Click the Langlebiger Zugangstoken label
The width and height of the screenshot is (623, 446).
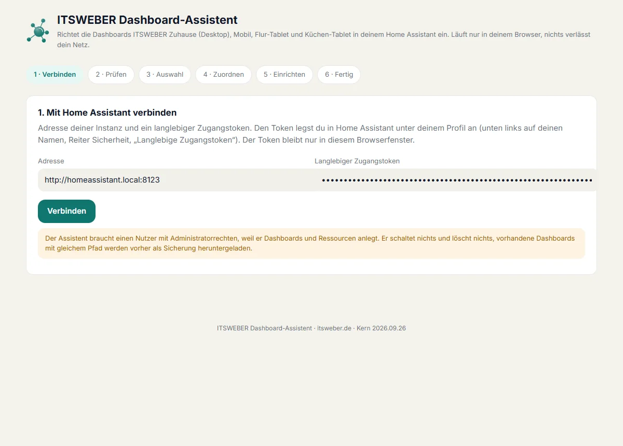tap(357, 161)
